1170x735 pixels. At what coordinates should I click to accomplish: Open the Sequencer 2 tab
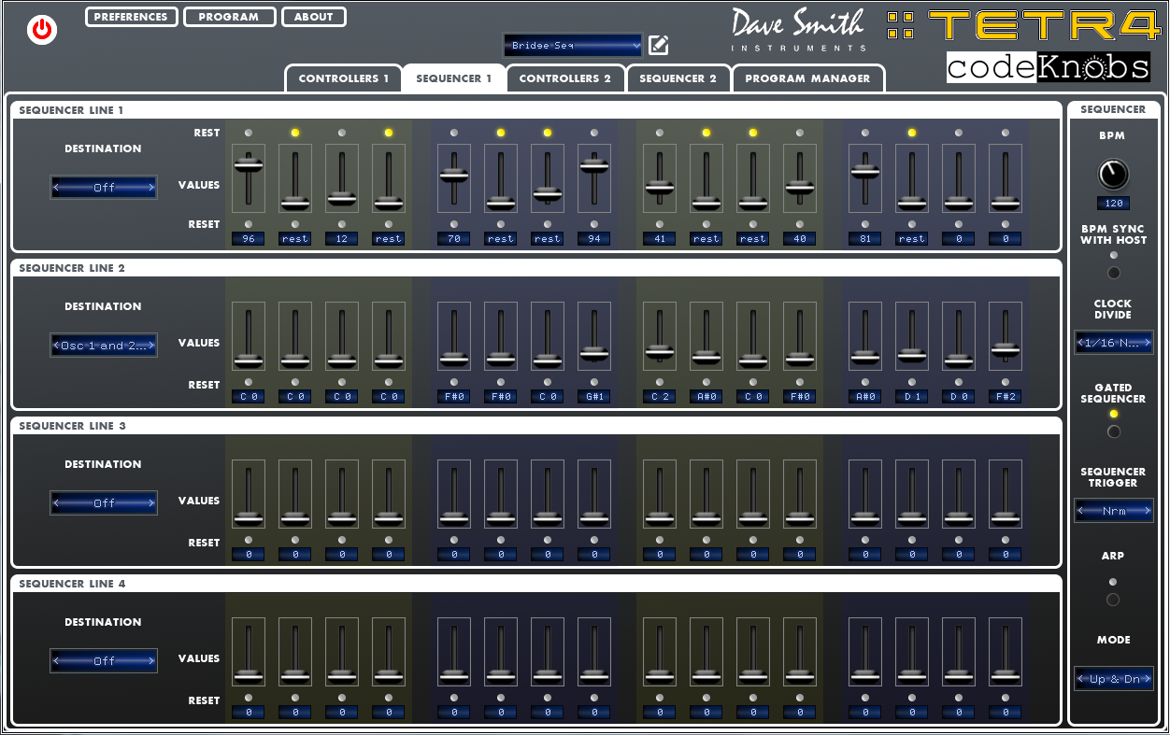click(678, 78)
